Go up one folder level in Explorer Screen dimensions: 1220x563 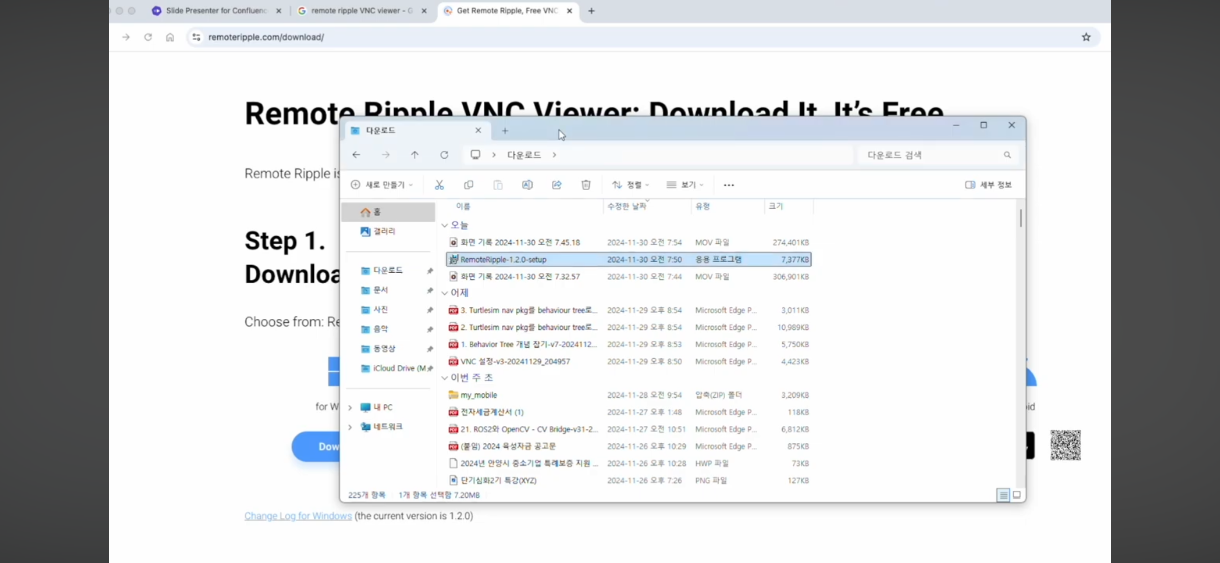[x=415, y=155]
